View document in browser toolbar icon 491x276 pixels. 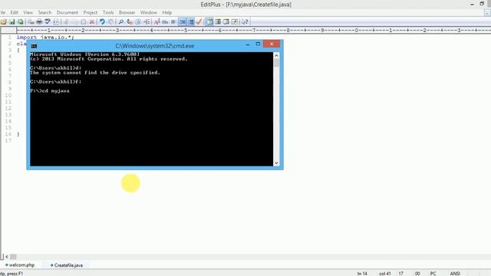tap(56, 21)
